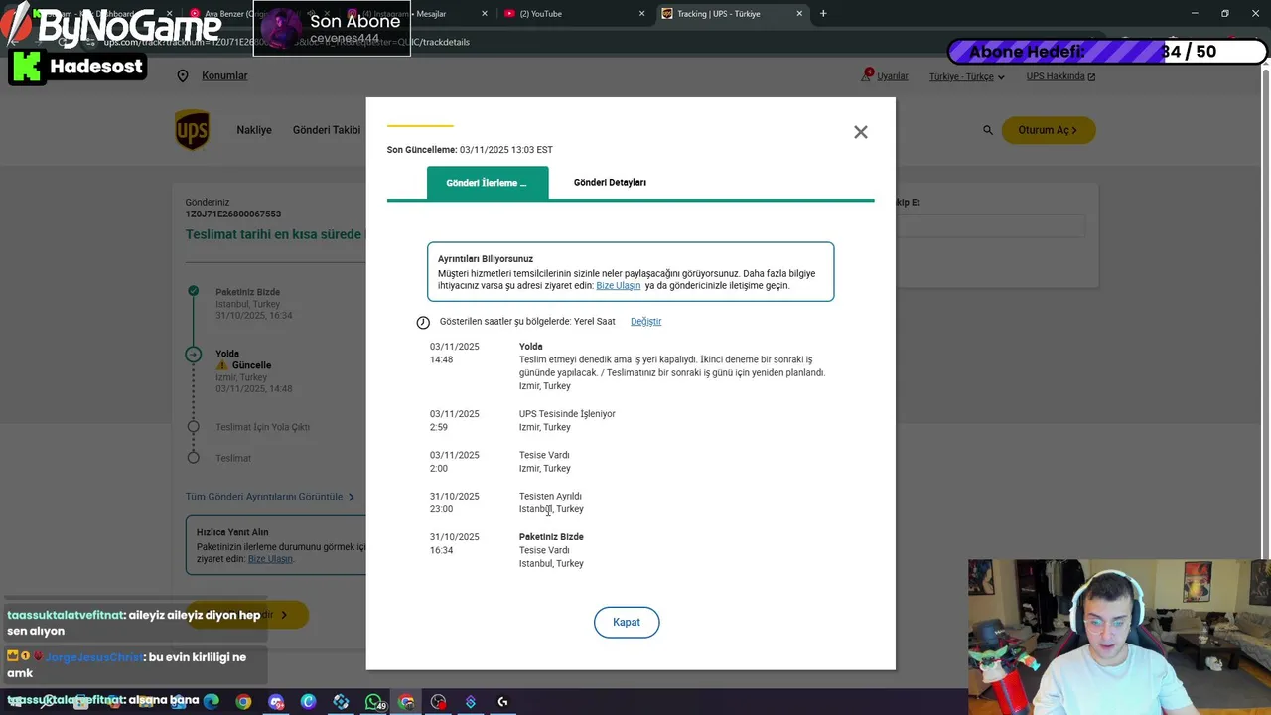Open Discord from the taskbar
Viewport: 1271px width, 715px height.
[276, 702]
